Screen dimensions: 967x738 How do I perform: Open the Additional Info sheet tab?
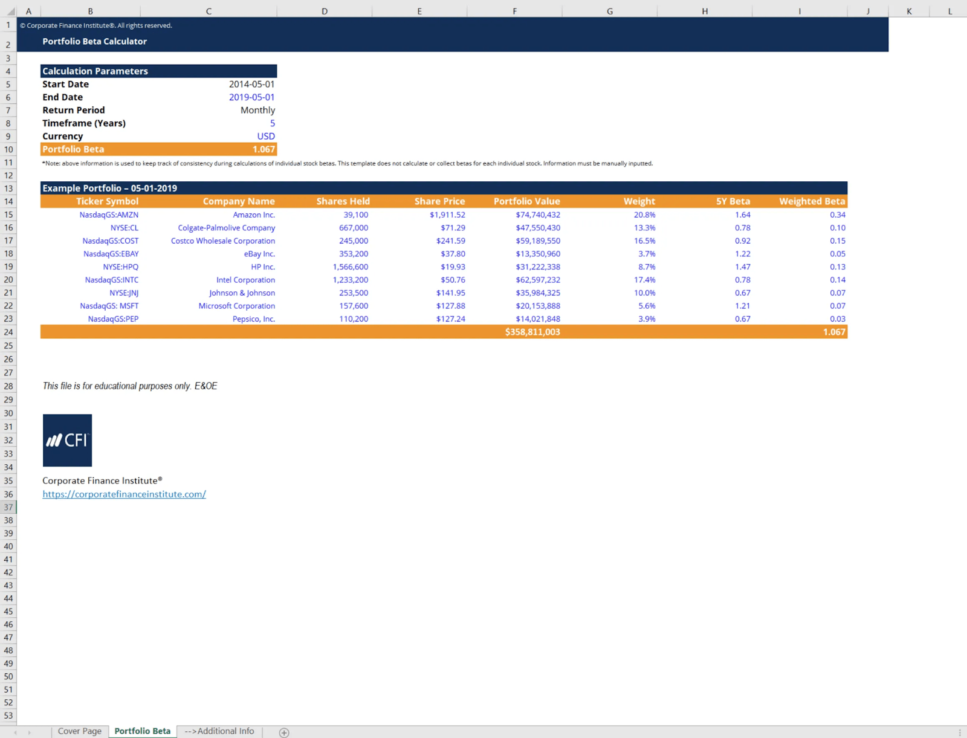(x=219, y=731)
